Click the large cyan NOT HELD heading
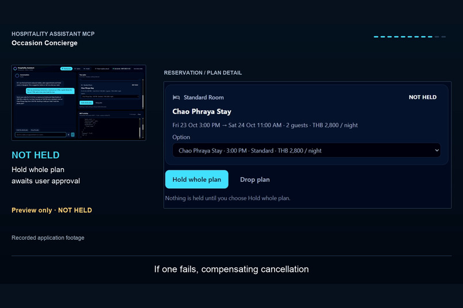The image size is (463, 308). 36,155
